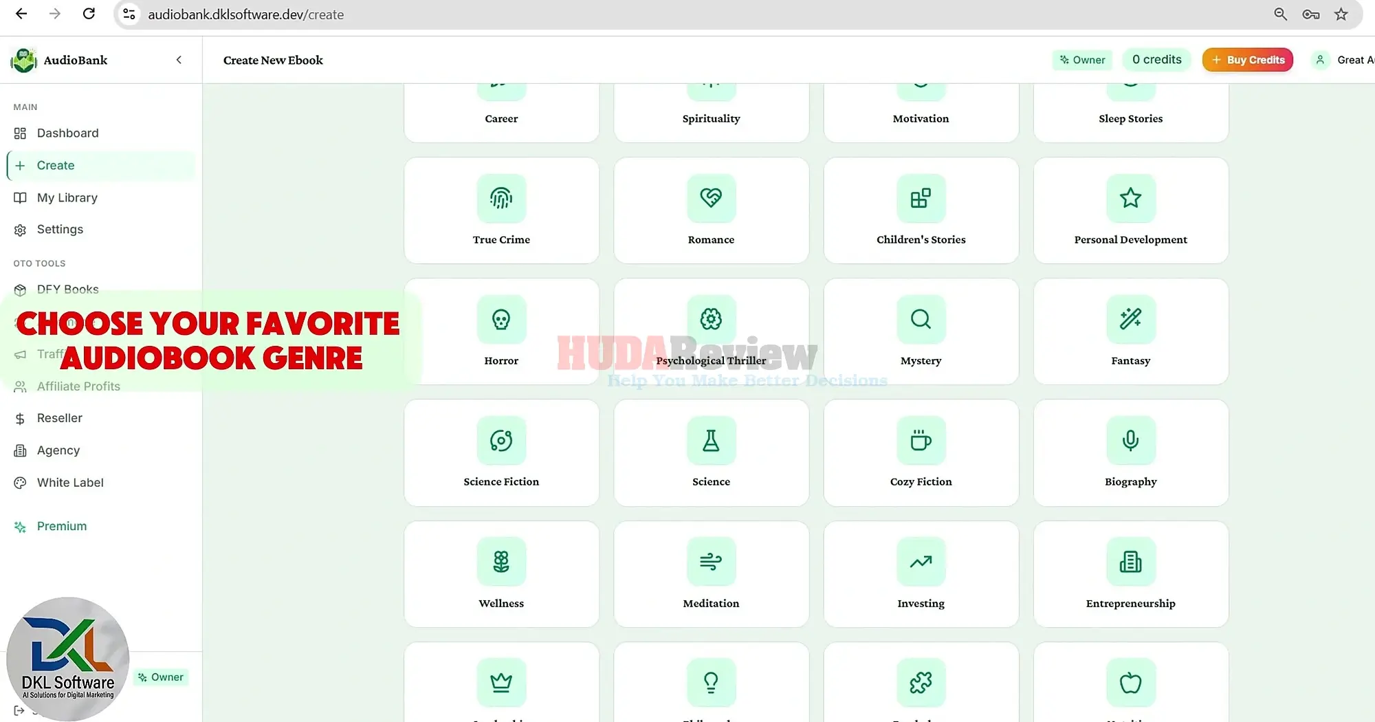The width and height of the screenshot is (1375, 722).
Task: Select the Mystery magnifier icon
Action: [x=921, y=320]
